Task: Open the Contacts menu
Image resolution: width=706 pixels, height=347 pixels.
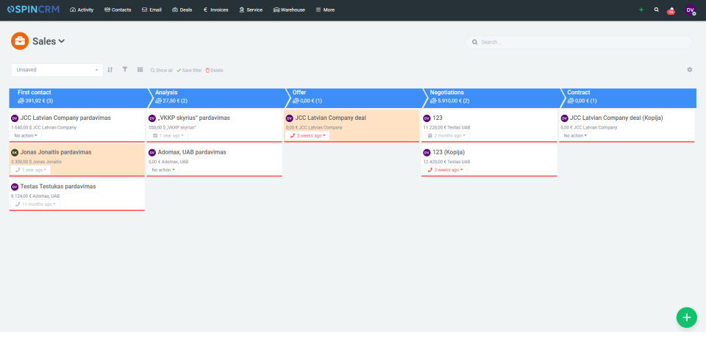Action: [118, 10]
